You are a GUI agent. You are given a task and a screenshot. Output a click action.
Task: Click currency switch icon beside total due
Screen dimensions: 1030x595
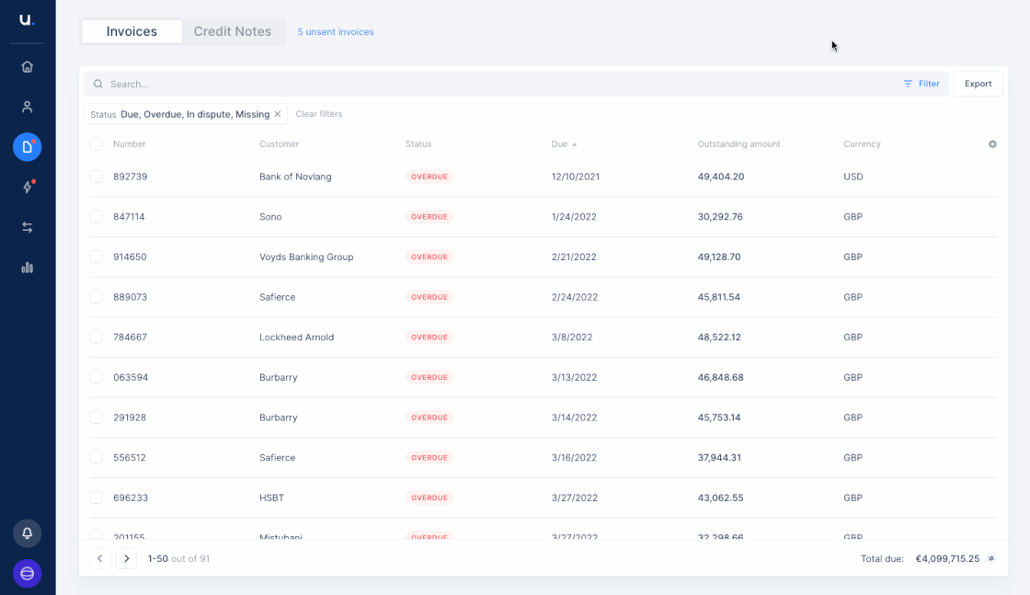tap(991, 559)
